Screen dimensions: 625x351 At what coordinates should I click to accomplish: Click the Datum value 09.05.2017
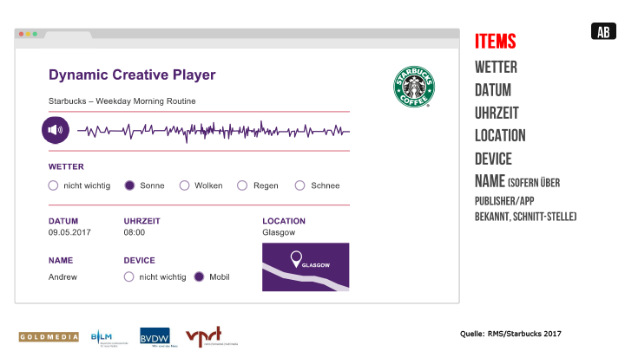(x=69, y=232)
